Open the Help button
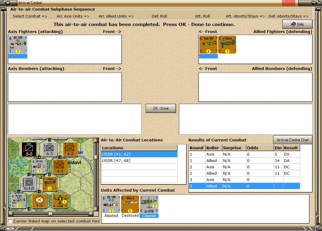The image size is (322, 231). click(297, 24)
